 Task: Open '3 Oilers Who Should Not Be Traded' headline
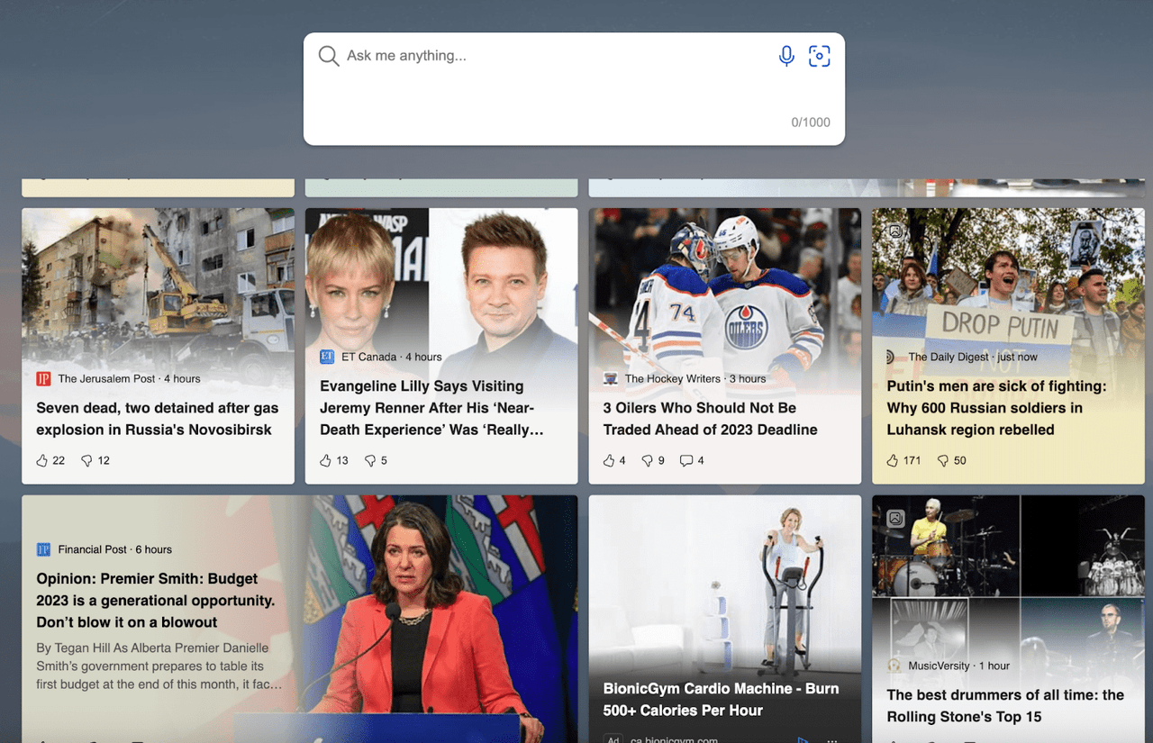pyautogui.click(x=710, y=419)
